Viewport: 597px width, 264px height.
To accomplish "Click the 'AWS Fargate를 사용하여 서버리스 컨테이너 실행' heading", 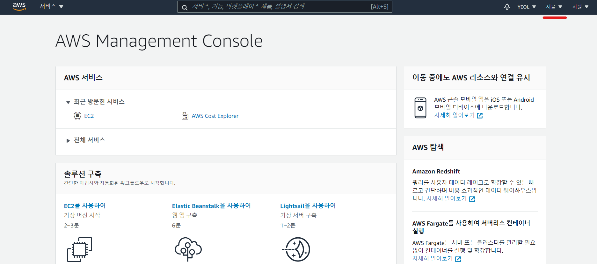I will (471, 227).
